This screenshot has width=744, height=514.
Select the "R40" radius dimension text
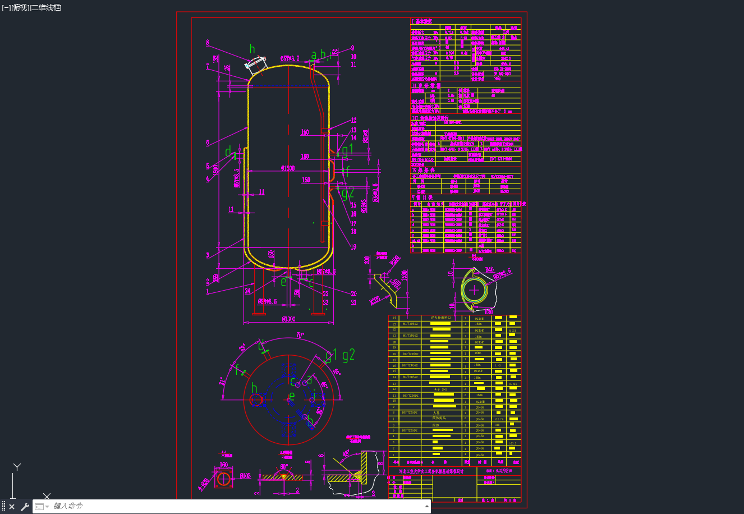pos(490,270)
